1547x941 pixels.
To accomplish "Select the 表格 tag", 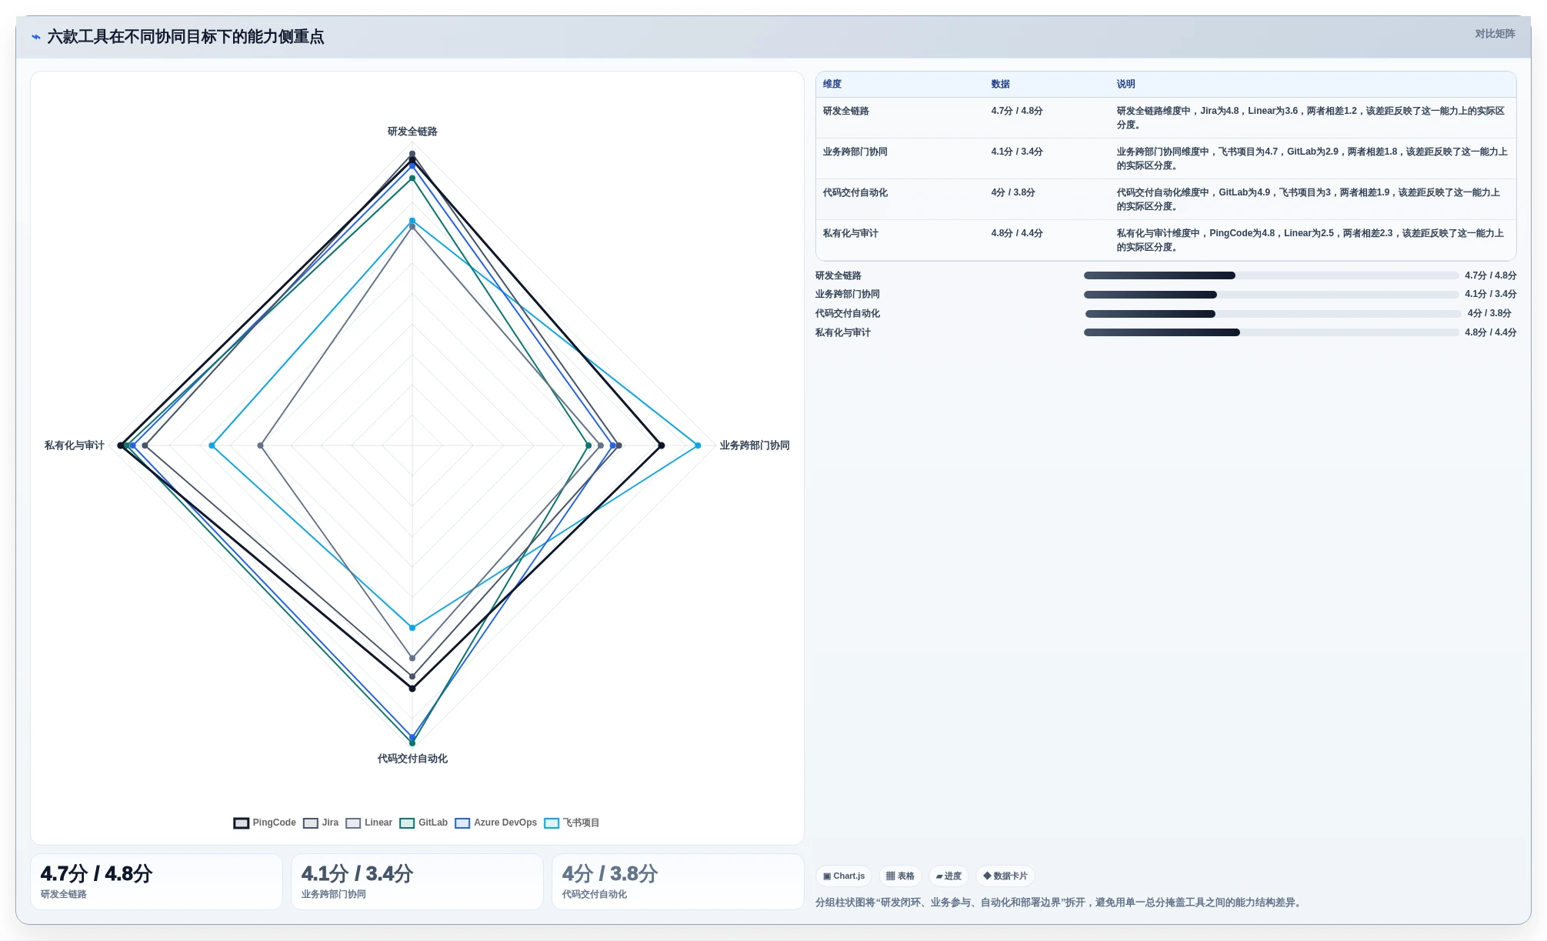I will (900, 876).
